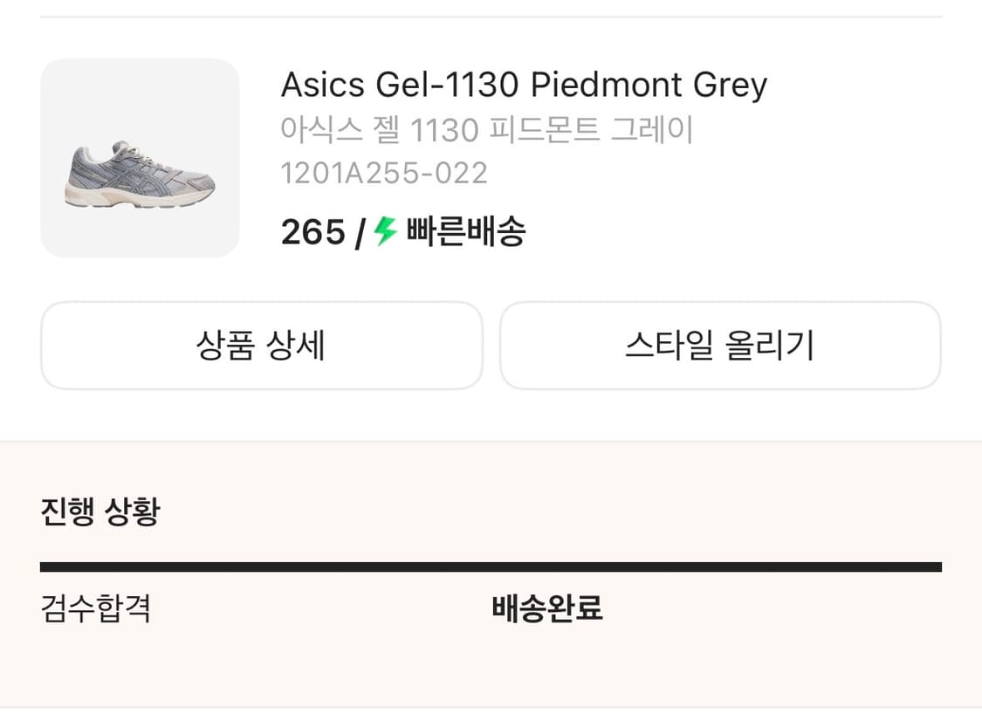Click inside the 상품 상세 rounded button area
This screenshot has width=982, height=721.
pos(260,346)
